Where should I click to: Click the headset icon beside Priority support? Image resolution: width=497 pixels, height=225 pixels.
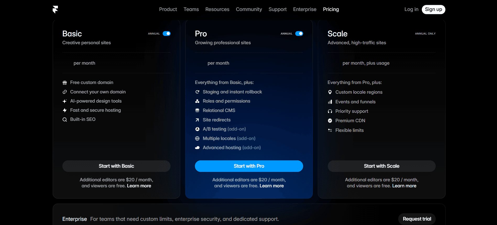pos(330,111)
